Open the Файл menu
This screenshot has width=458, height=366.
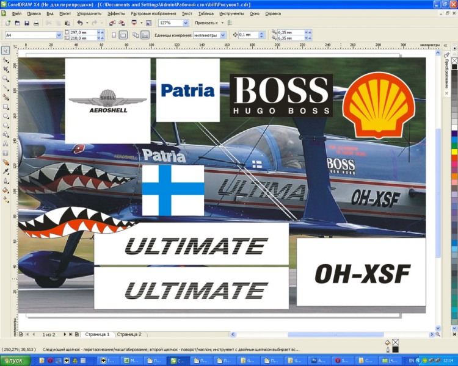pyautogui.click(x=16, y=13)
